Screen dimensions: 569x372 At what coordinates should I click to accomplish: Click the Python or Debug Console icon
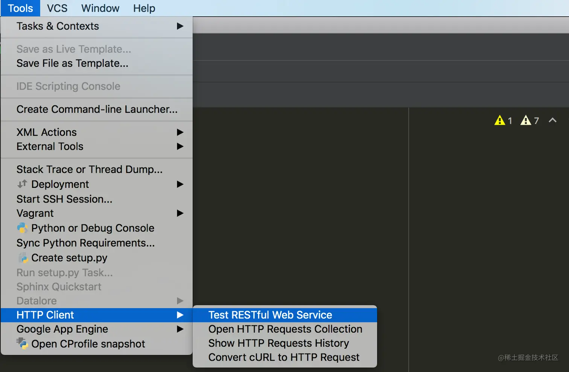click(x=23, y=228)
